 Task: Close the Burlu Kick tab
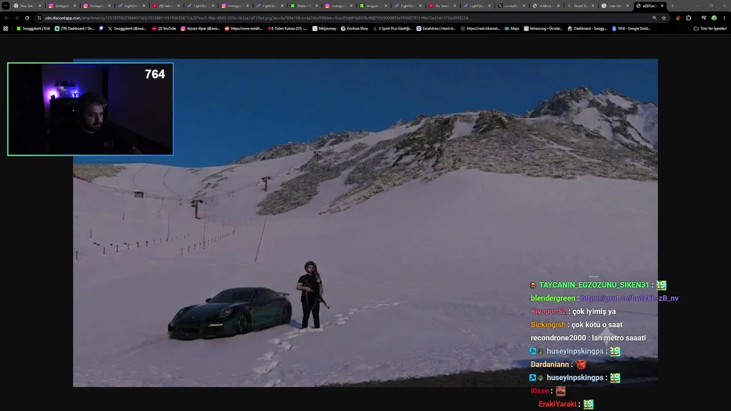(x=316, y=6)
